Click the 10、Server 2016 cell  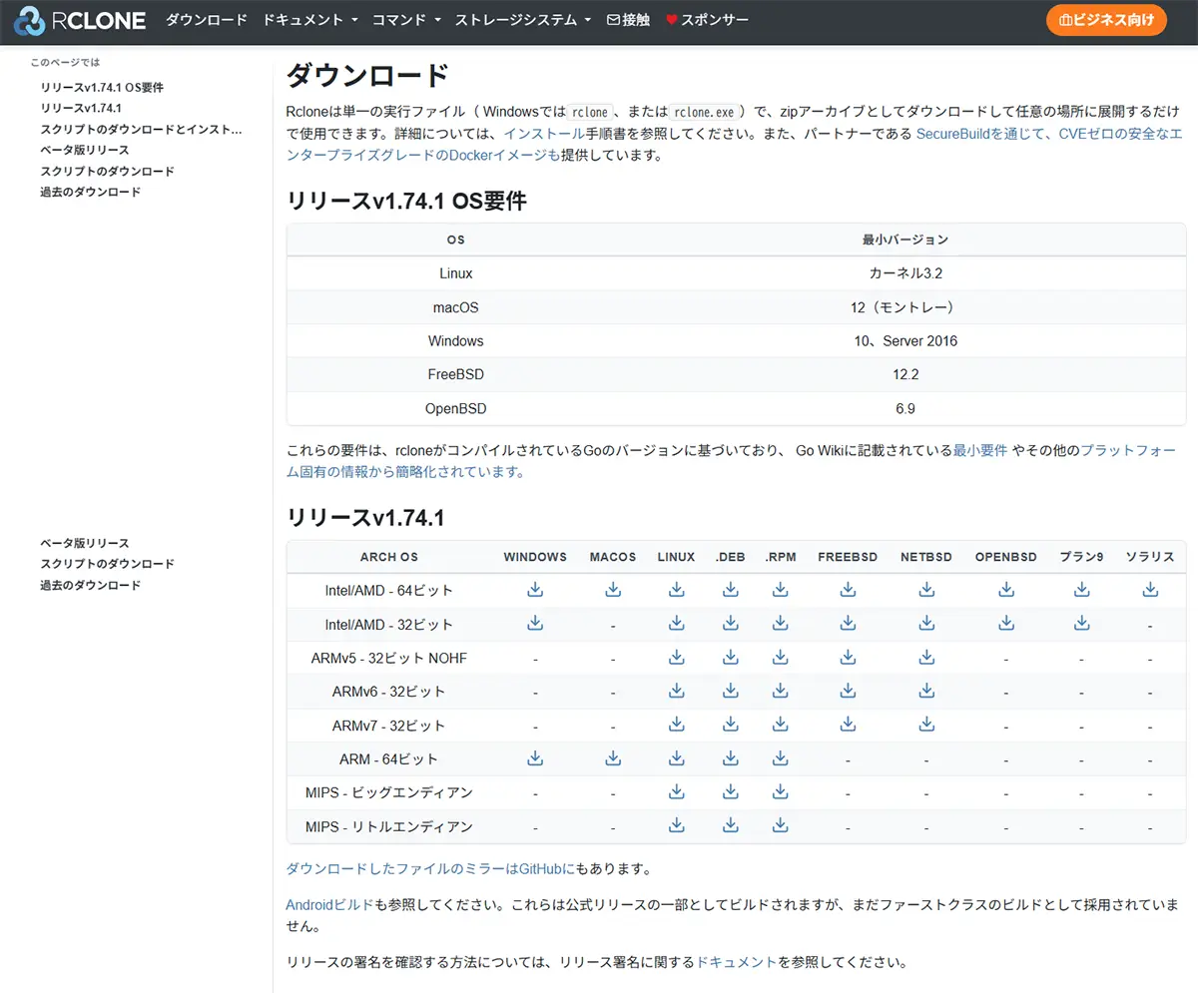tap(905, 341)
